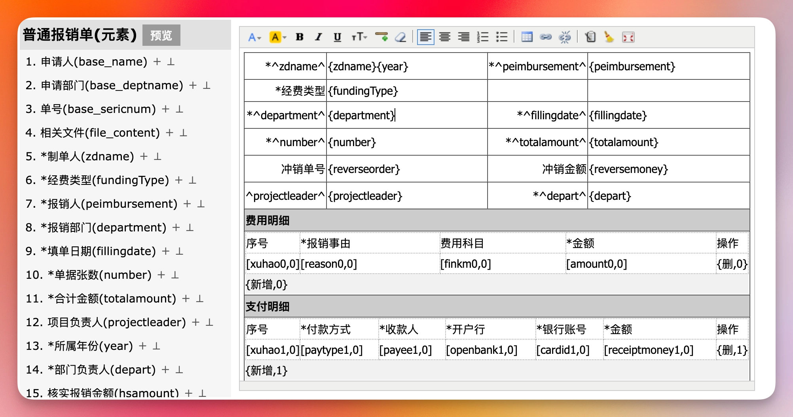Click the broom cleanup icon
Viewport: 793px width, 417px height.
click(x=609, y=37)
